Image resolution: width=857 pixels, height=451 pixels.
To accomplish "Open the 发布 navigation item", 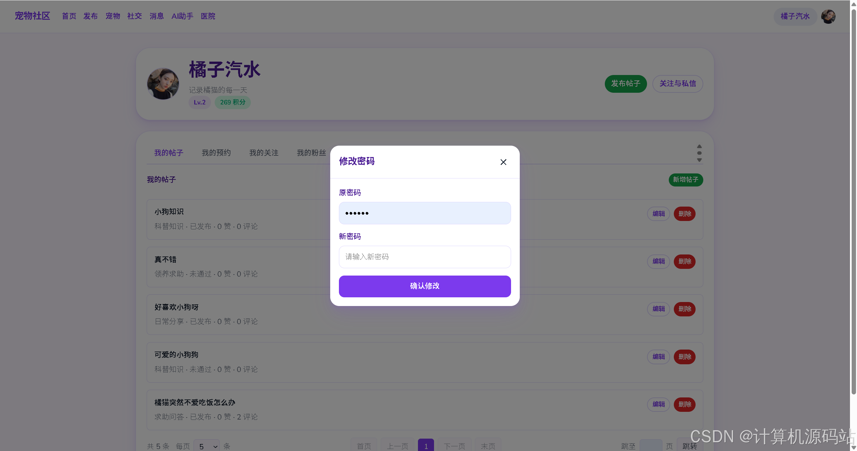I will pos(90,16).
